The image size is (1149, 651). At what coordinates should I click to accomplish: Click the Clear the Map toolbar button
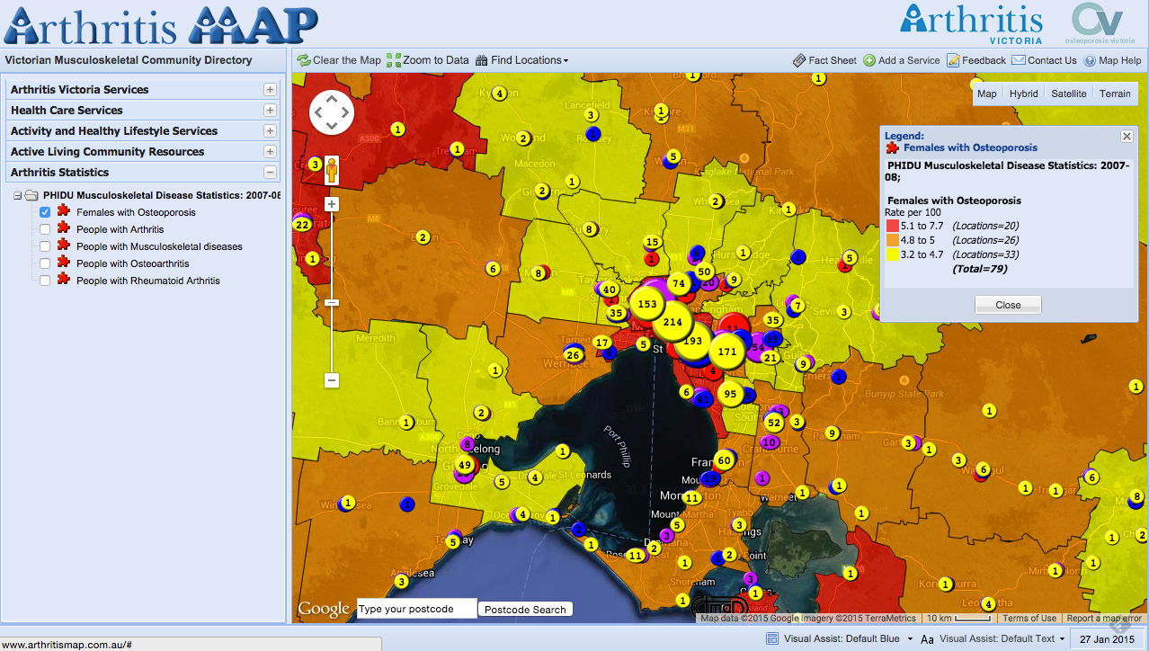[339, 60]
